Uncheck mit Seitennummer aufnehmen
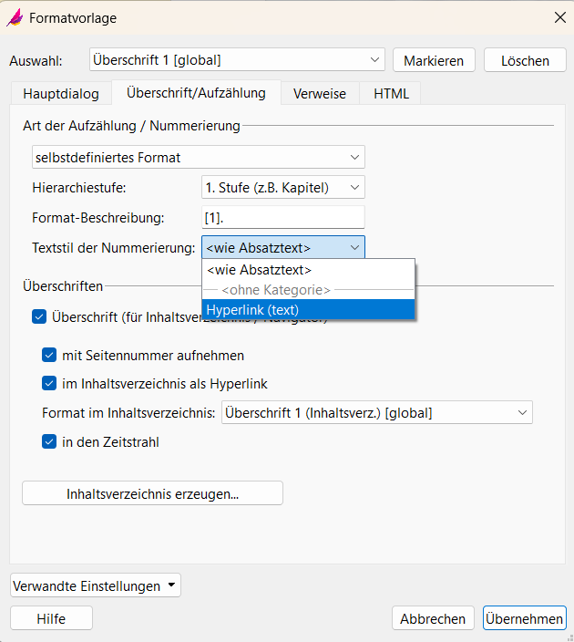The image size is (574, 642). point(49,356)
